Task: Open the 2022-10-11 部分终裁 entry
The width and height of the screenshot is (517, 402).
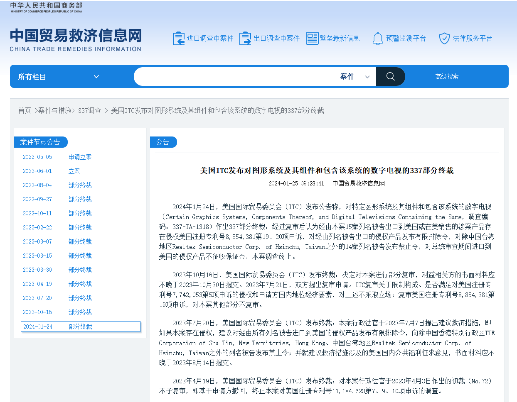Action: (x=57, y=213)
